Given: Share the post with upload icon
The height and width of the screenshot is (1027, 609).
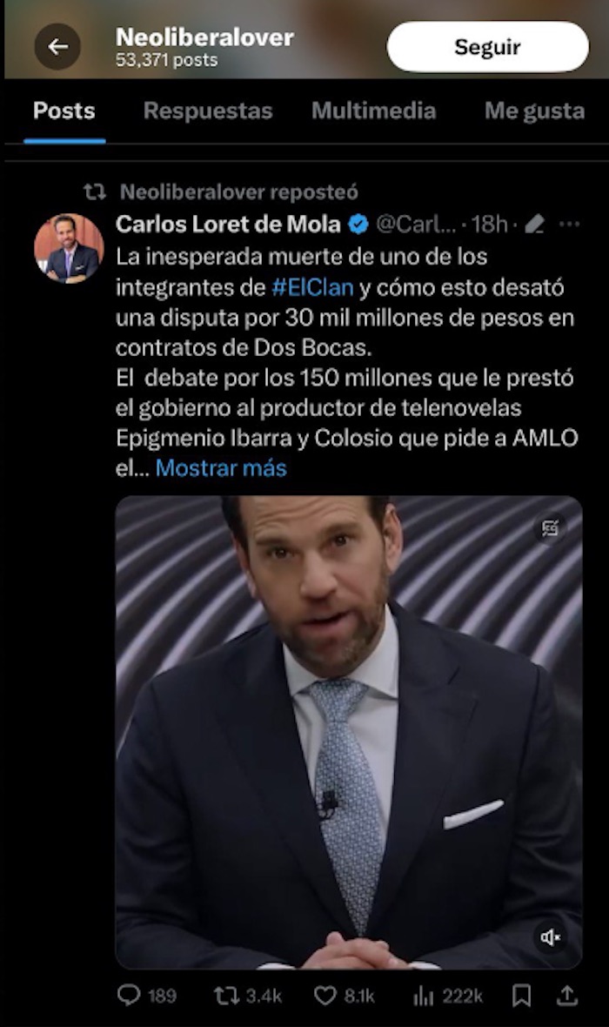Looking at the screenshot, I should (x=567, y=995).
